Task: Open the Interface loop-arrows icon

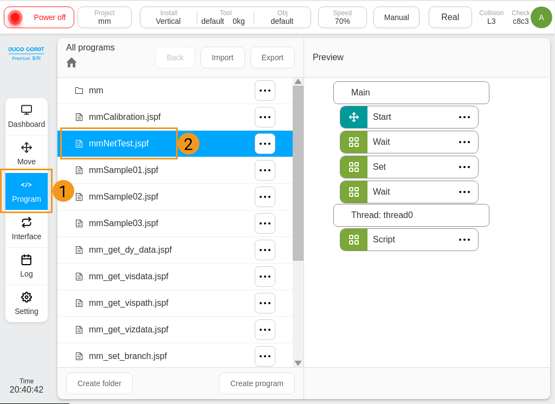Action: [27, 222]
